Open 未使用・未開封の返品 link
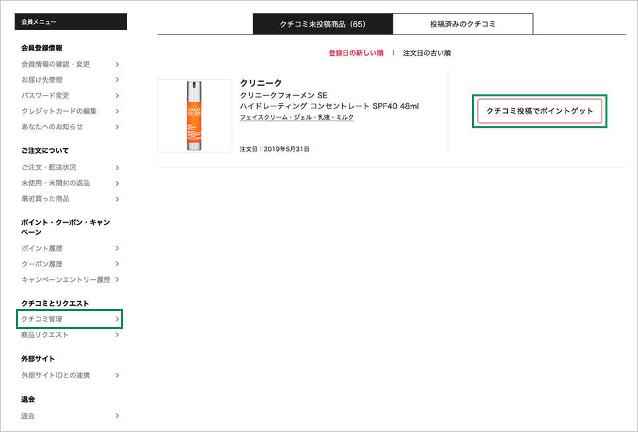The height and width of the screenshot is (432, 638). pos(56,183)
